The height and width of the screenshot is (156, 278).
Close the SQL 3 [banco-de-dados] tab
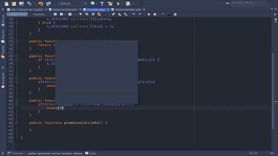(46, 10)
